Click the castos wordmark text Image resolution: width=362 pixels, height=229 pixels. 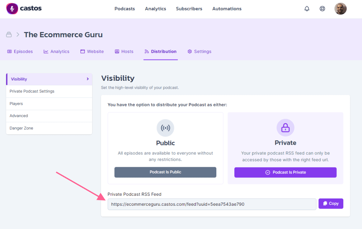31,8
